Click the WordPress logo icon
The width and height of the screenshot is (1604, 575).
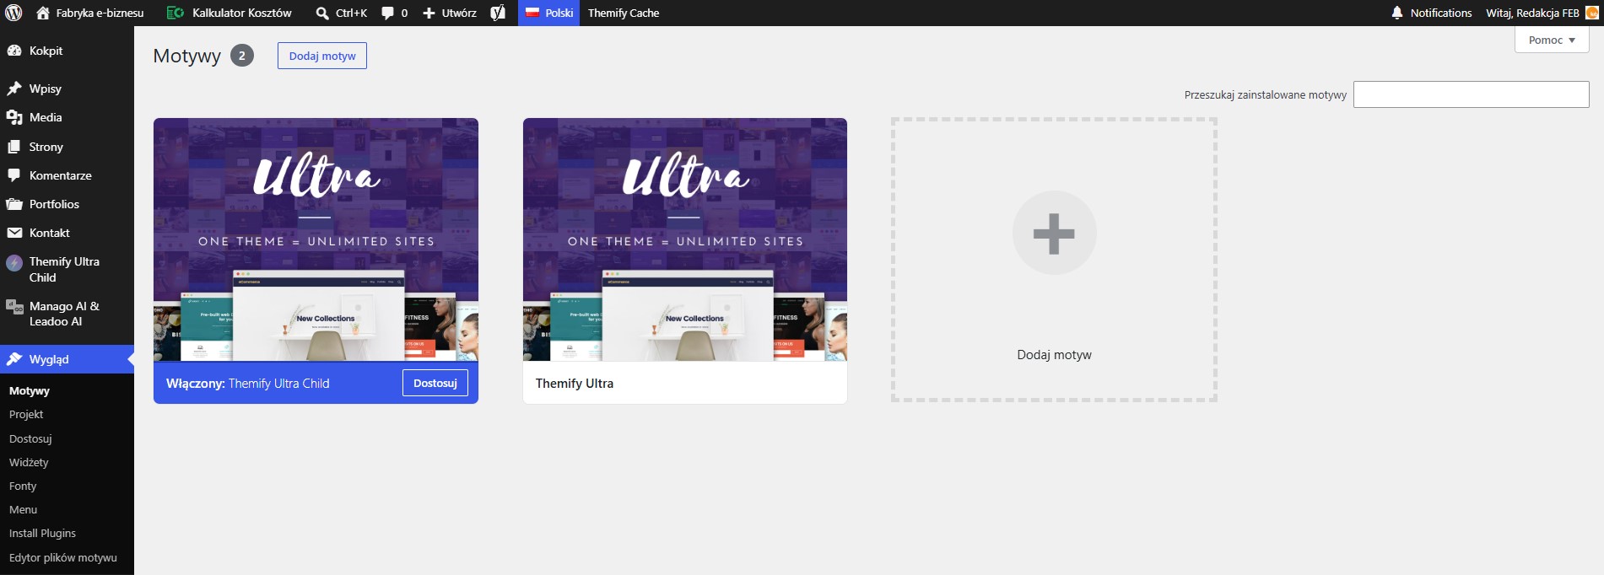click(x=14, y=13)
